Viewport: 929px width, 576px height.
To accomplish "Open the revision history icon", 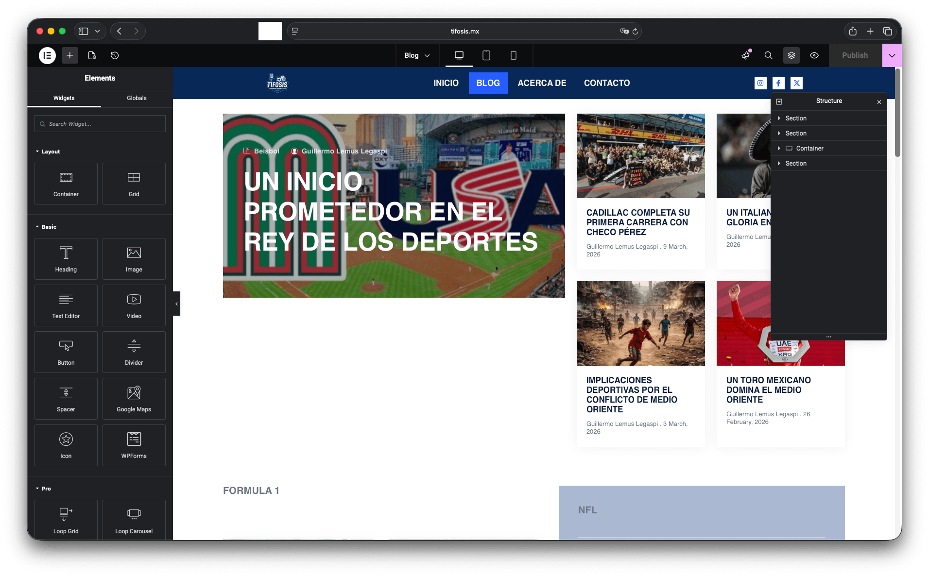I will (x=115, y=55).
